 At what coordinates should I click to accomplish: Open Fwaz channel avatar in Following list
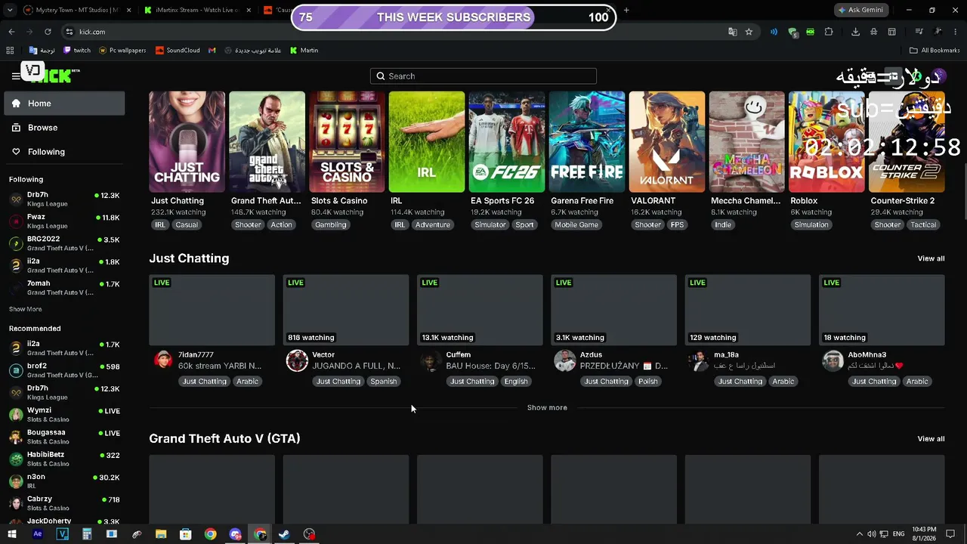point(16,221)
